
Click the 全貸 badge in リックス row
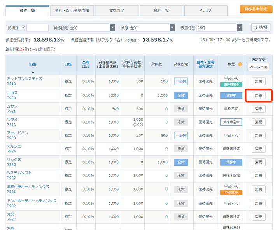pyautogui.click(x=181, y=162)
